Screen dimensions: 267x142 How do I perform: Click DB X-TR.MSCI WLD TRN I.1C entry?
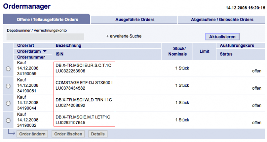[x=84, y=100]
